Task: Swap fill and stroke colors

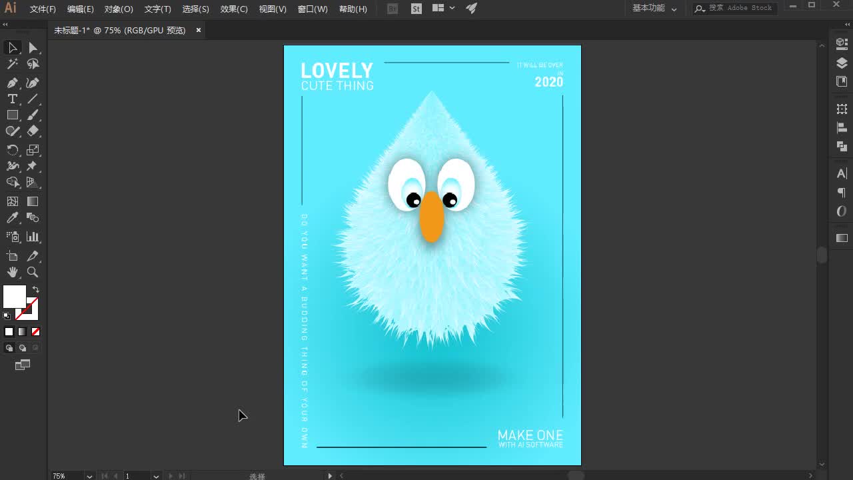Action: click(36, 289)
